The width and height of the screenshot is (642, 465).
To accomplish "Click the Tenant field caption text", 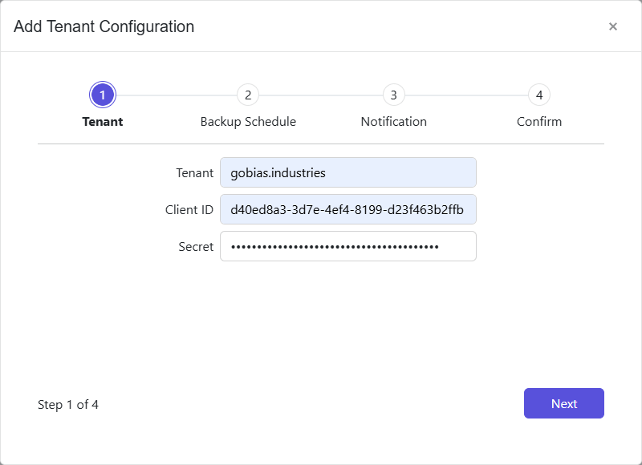I will coord(196,172).
